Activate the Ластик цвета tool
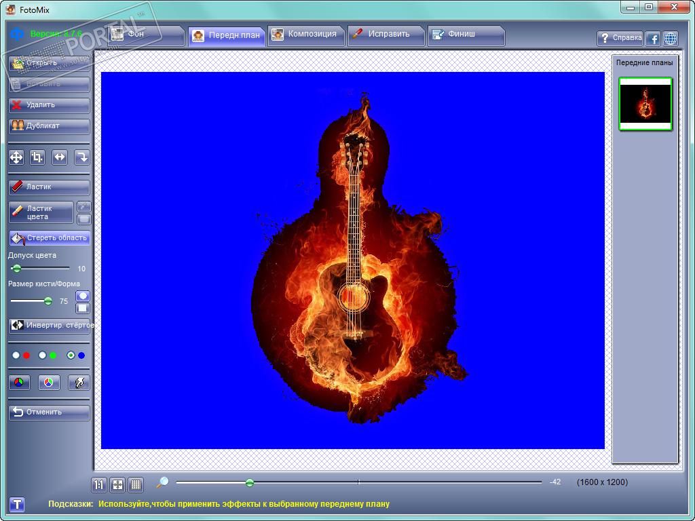This screenshot has width=695, height=521. [41, 212]
